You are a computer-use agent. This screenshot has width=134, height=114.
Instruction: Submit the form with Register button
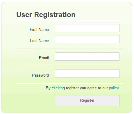coord(87,100)
